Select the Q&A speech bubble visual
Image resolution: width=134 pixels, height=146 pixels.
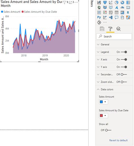coord(116,18)
